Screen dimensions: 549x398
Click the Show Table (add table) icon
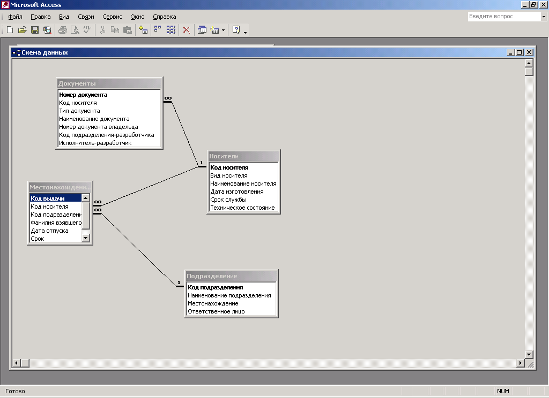click(x=143, y=30)
